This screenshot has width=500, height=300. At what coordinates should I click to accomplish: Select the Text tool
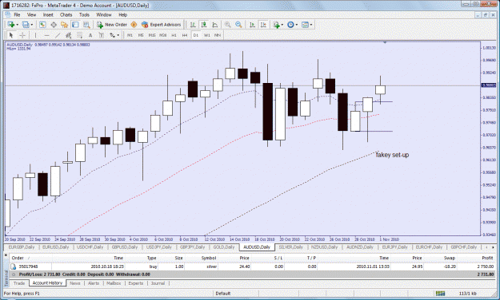pos(90,35)
